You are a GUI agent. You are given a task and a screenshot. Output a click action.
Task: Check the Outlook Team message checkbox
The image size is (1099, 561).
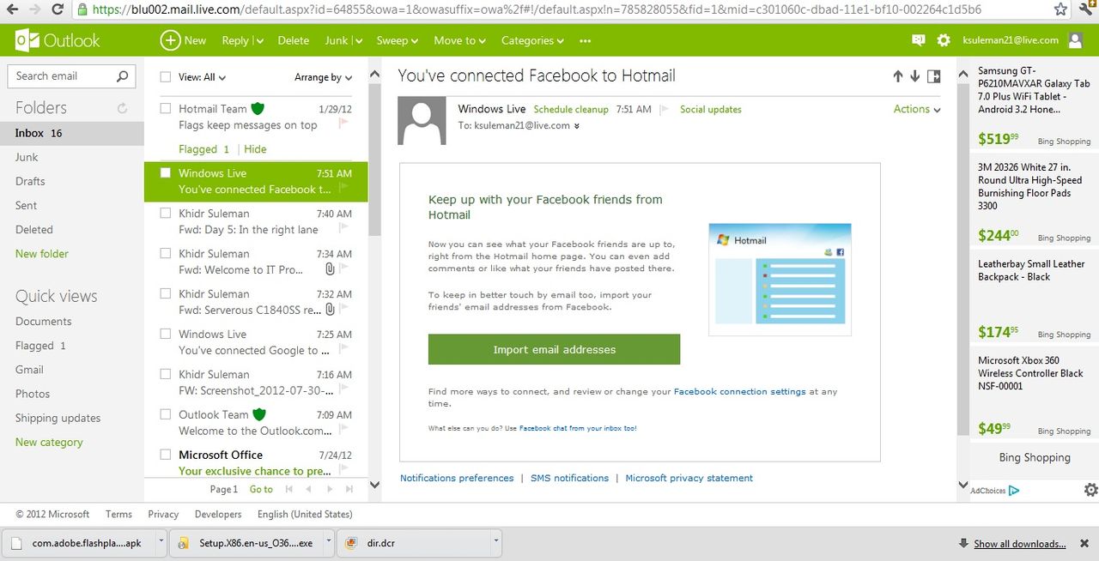(x=166, y=414)
